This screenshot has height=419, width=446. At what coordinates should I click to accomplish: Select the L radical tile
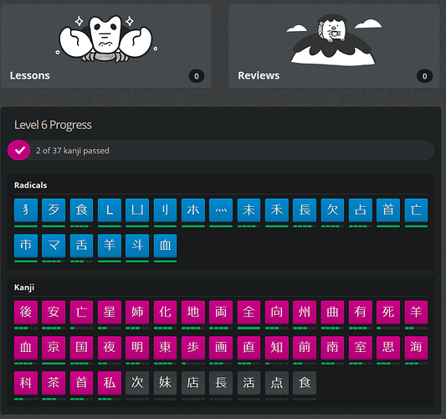[x=110, y=210]
